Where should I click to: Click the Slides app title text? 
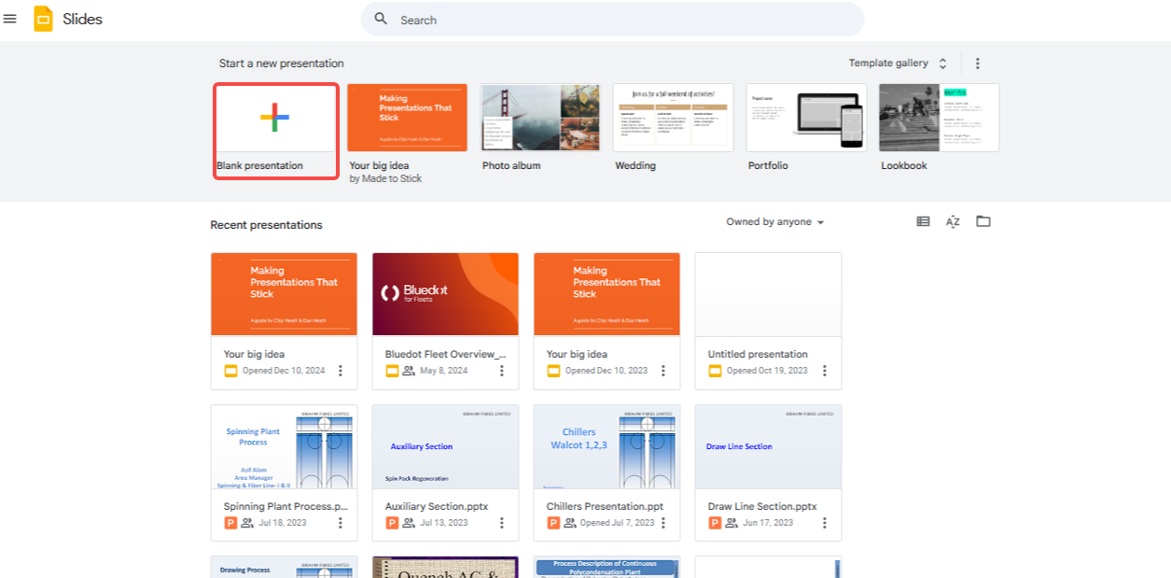82,19
